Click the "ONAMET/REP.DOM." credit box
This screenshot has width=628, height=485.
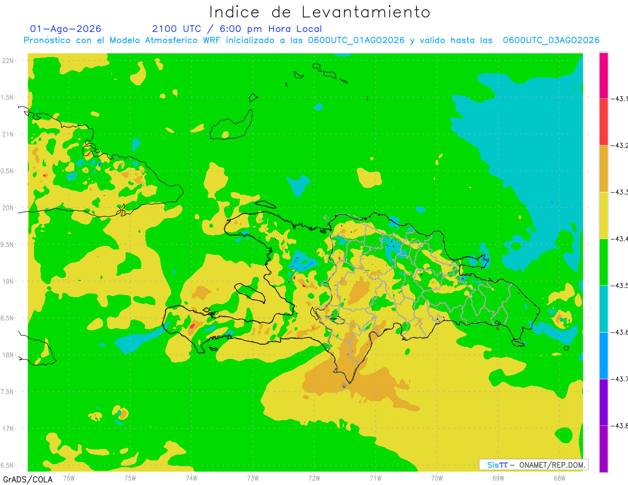(534, 465)
